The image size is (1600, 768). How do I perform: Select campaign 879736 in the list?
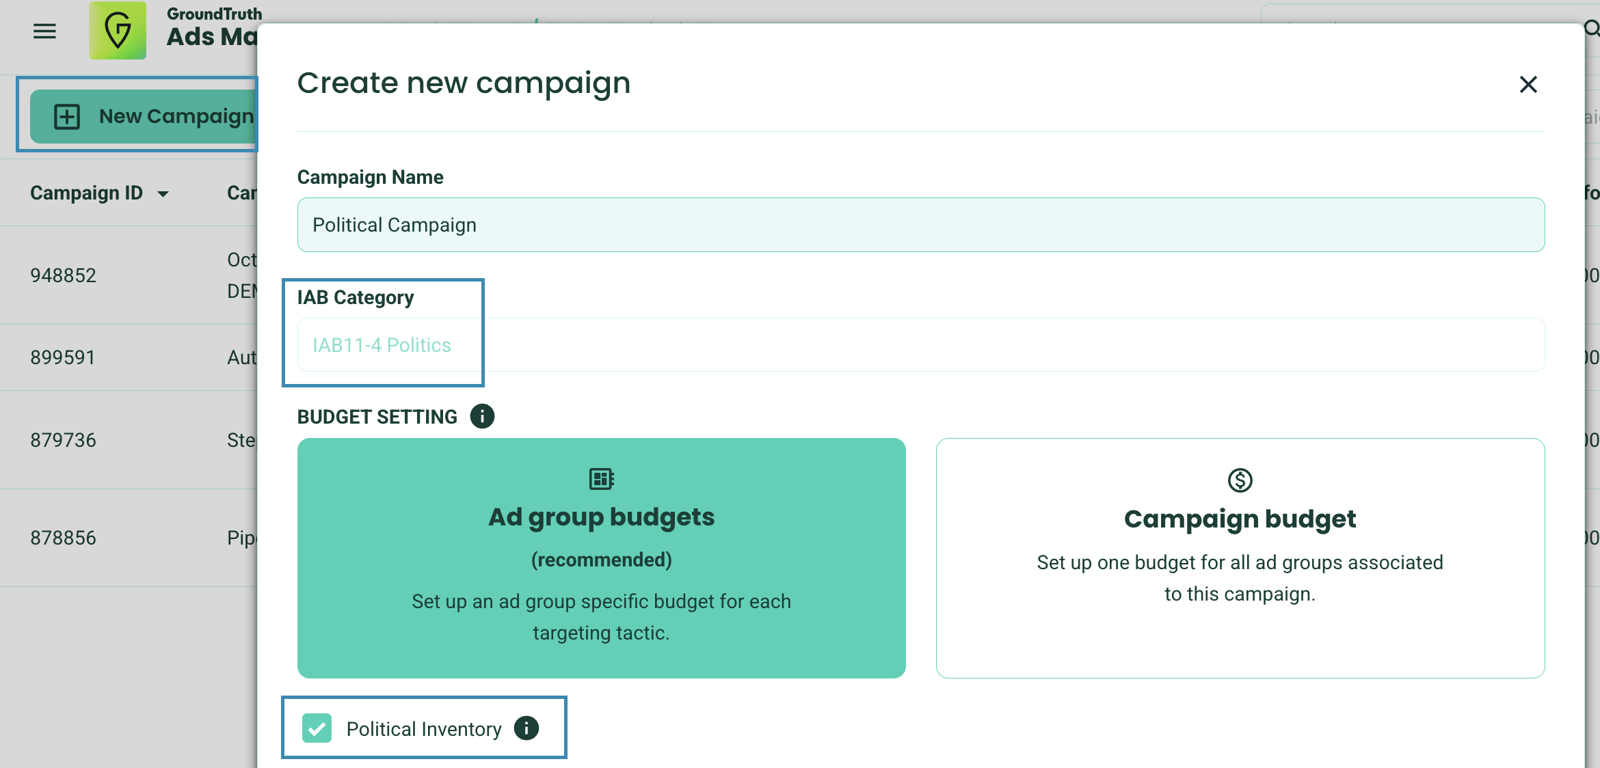[x=63, y=440]
